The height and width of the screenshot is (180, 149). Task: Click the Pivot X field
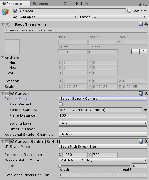(75, 73)
